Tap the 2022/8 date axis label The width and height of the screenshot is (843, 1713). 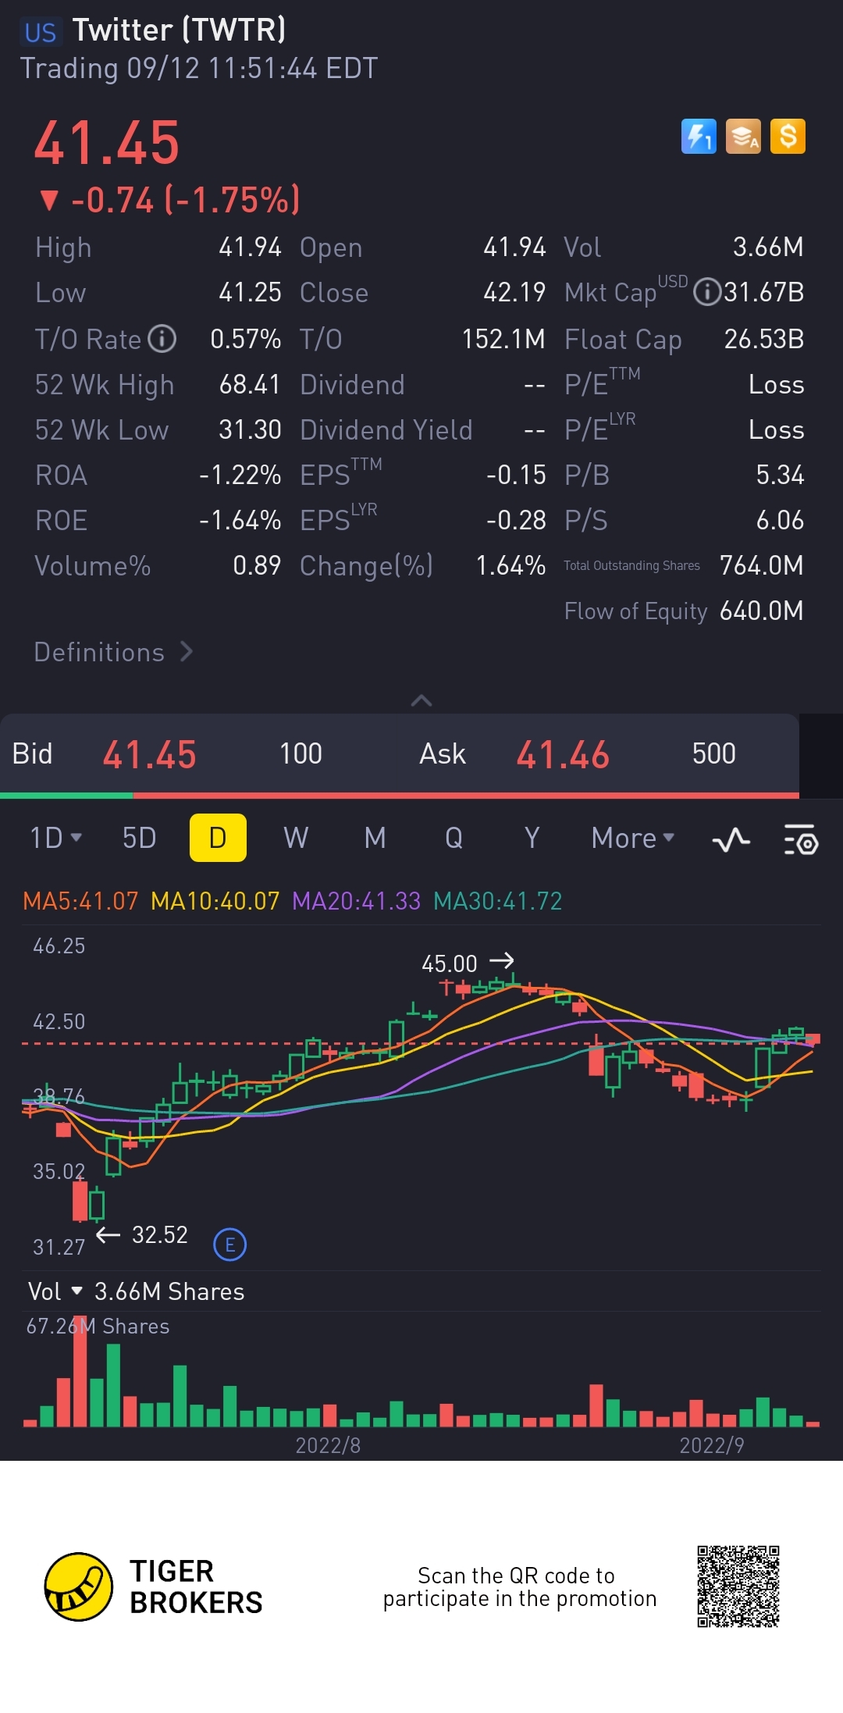pyautogui.click(x=328, y=1445)
